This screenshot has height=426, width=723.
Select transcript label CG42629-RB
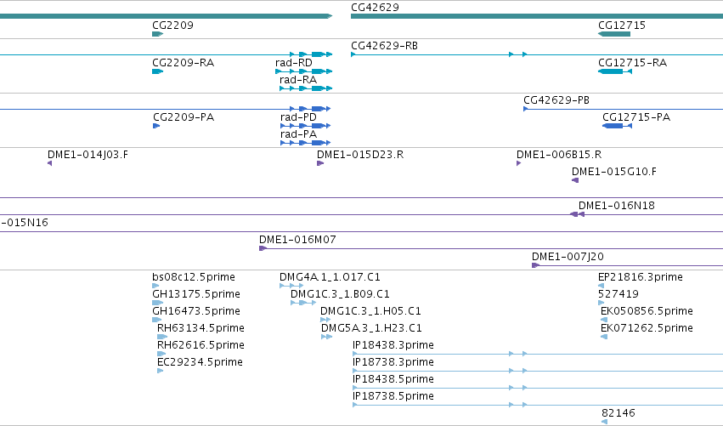[384, 46]
